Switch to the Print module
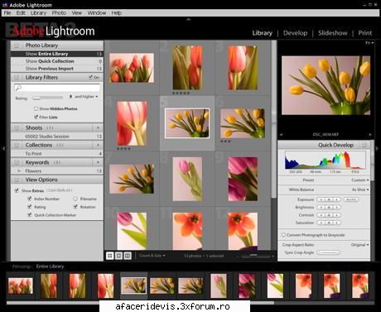381x312 pixels. pos(365,33)
